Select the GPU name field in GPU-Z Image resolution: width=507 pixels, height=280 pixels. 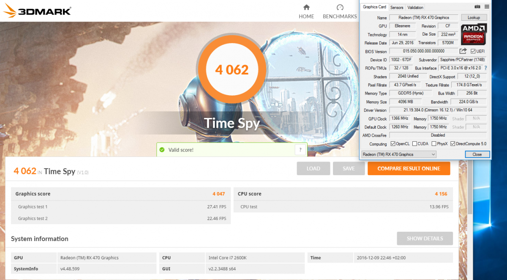tap(423, 18)
